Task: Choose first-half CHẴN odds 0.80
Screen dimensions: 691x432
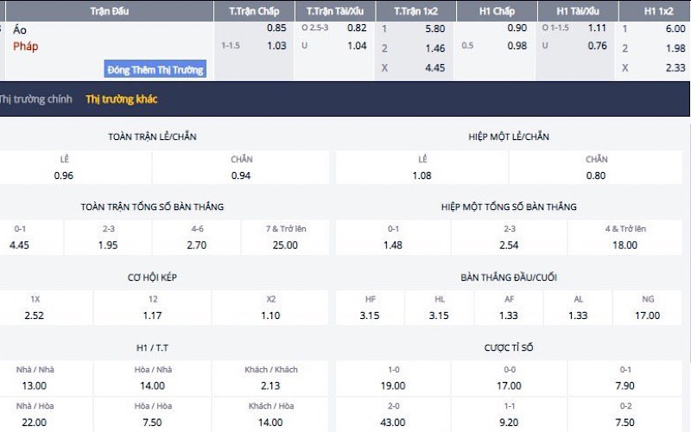Action: point(596,175)
